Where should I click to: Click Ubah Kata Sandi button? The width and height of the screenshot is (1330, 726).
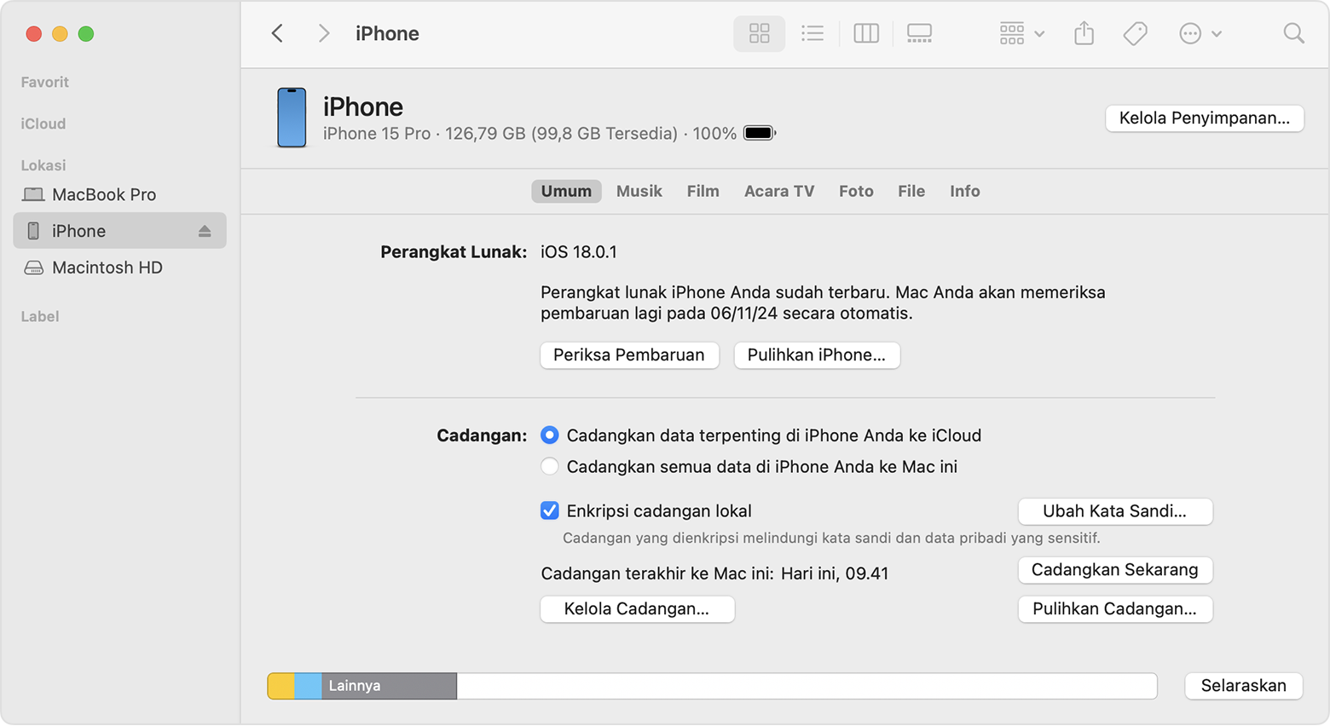[1115, 511]
